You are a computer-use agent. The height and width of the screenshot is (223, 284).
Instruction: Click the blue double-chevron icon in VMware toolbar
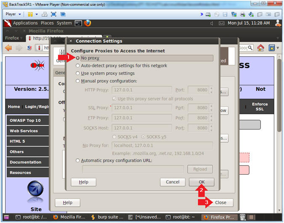(202, 14)
